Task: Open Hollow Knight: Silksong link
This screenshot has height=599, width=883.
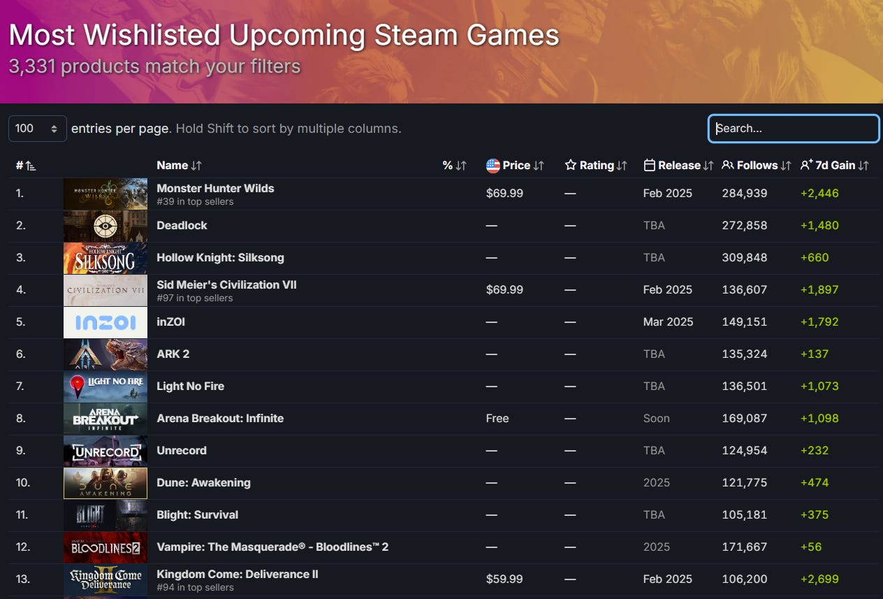Action: coord(220,258)
